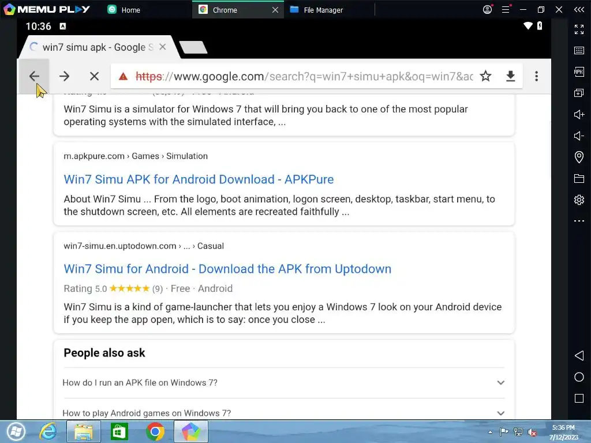Show hidden tray icons arrow
Viewport: 591px width, 443px height.
[x=491, y=432]
